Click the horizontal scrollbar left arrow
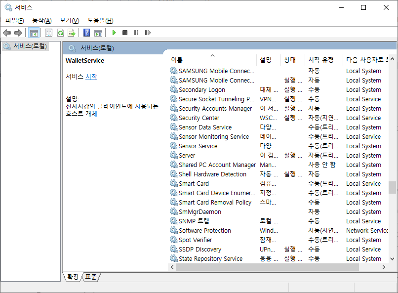This screenshot has width=398, height=293. (x=172, y=267)
